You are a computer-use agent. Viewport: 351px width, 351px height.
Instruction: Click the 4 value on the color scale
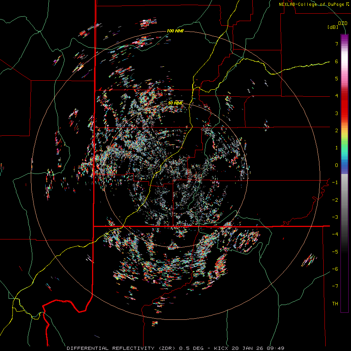point(337,96)
